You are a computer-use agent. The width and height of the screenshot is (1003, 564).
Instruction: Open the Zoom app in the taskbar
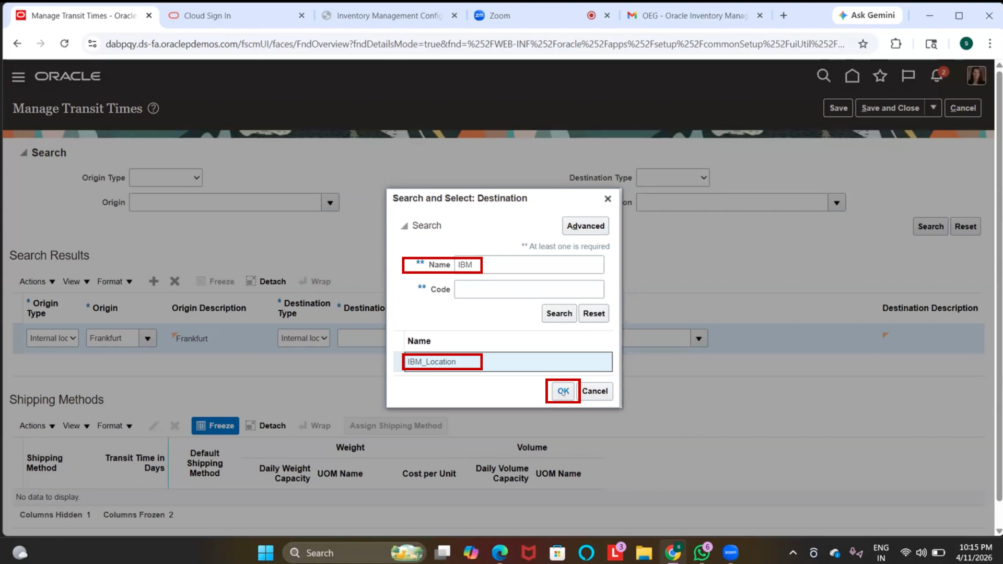pyautogui.click(x=730, y=553)
